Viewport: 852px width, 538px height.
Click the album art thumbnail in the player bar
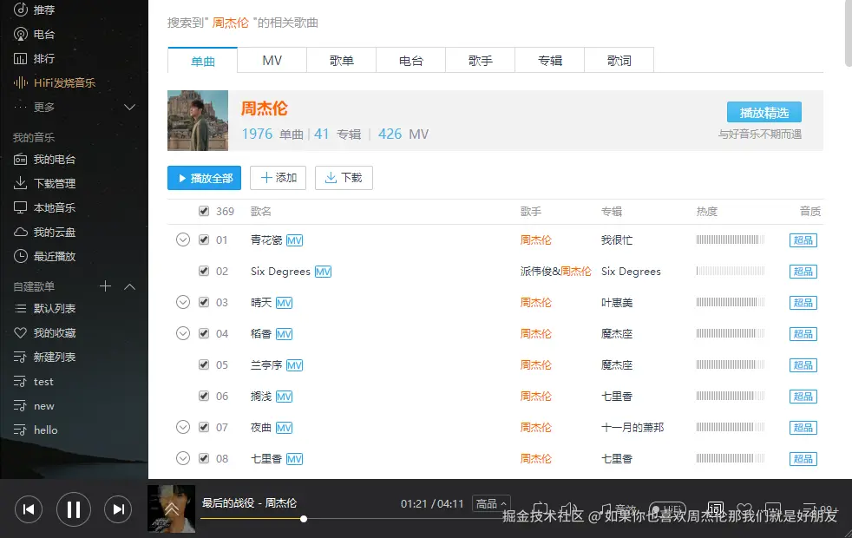[171, 508]
